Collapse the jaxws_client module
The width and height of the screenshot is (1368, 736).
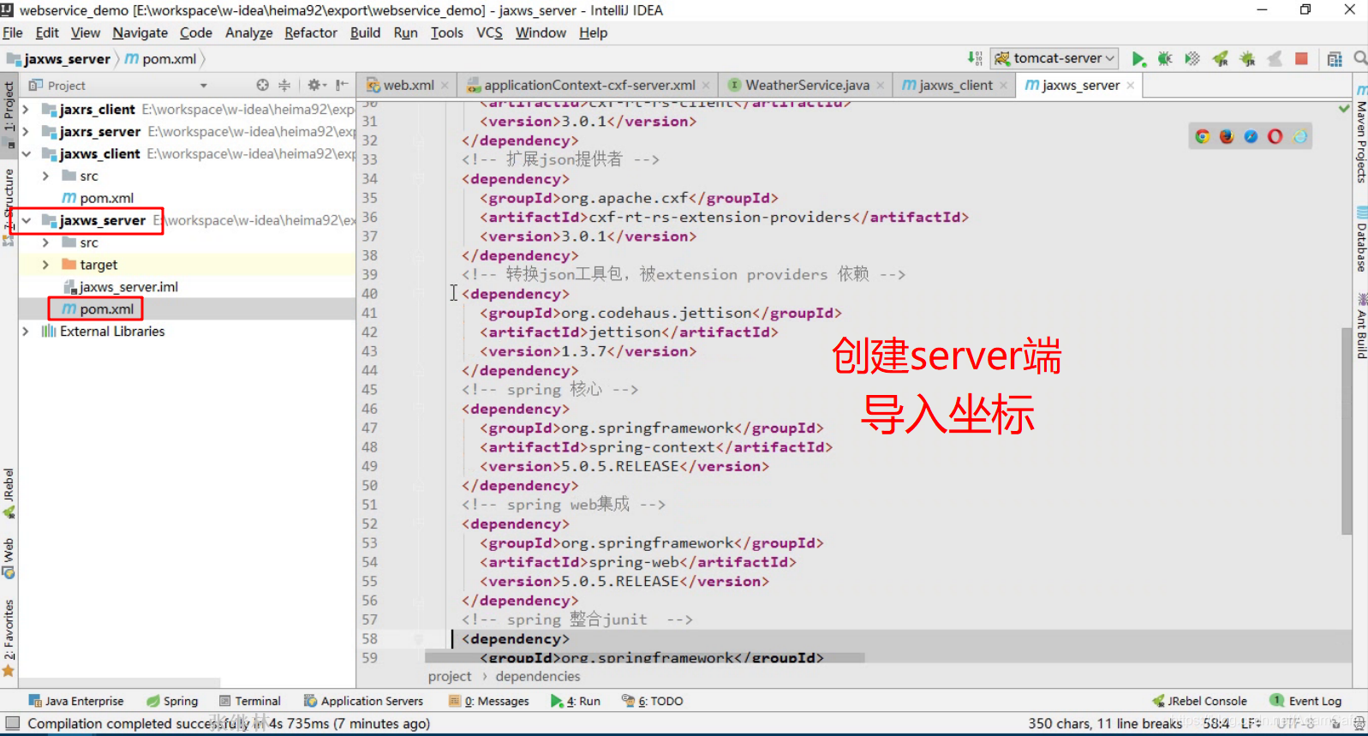point(26,153)
